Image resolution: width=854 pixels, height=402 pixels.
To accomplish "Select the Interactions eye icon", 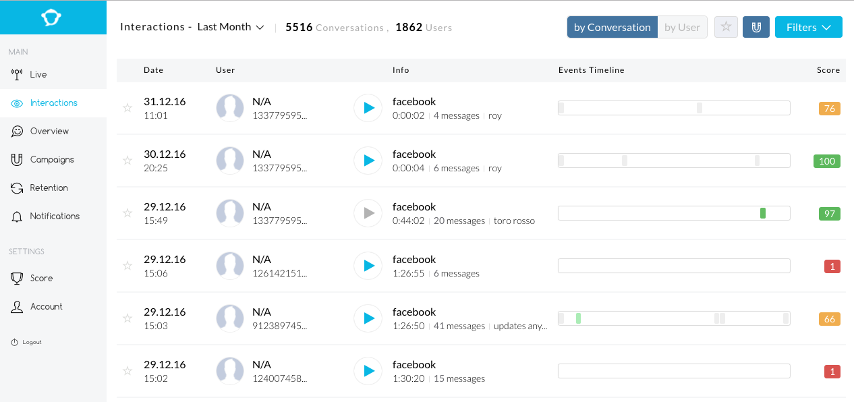I will point(17,103).
